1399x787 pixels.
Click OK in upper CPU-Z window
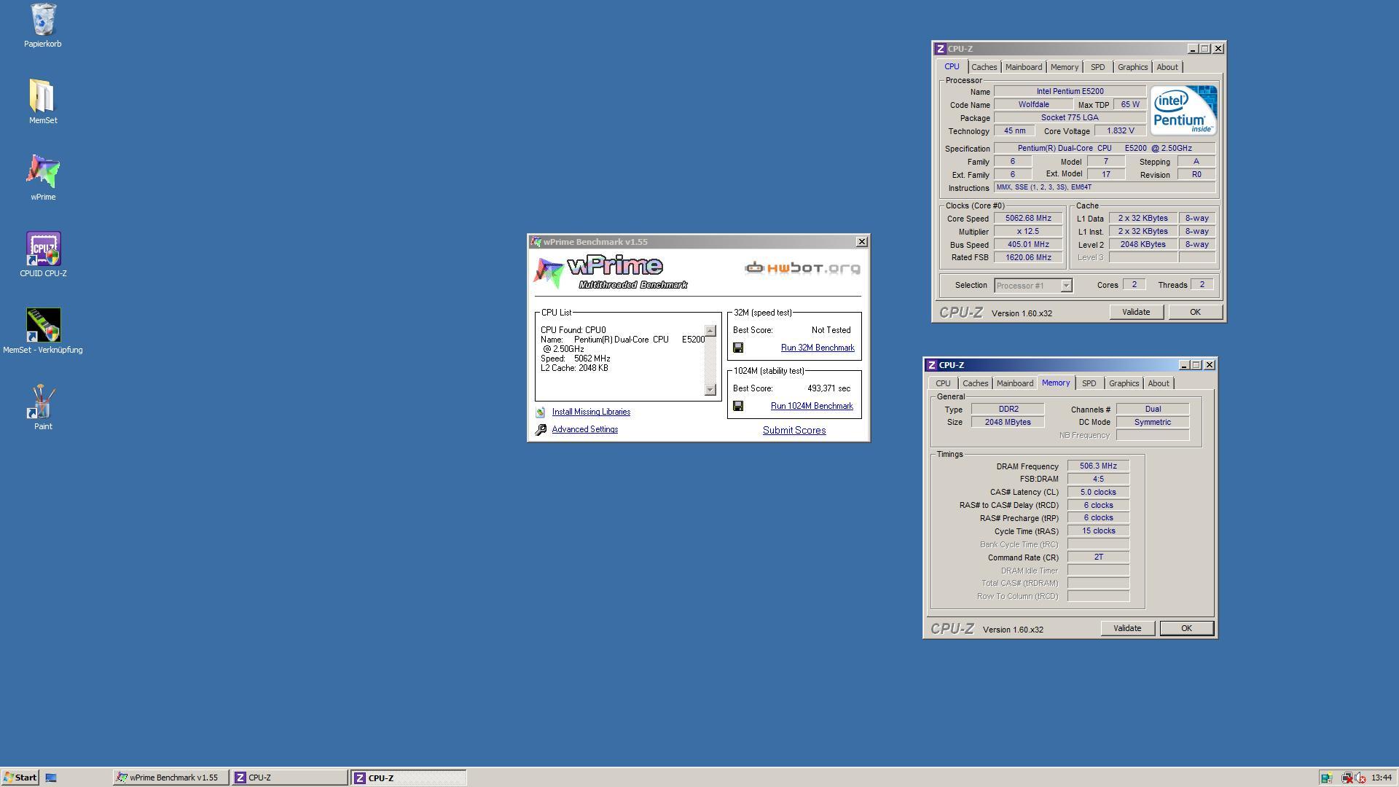pyautogui.click(x=1195, y=312)
